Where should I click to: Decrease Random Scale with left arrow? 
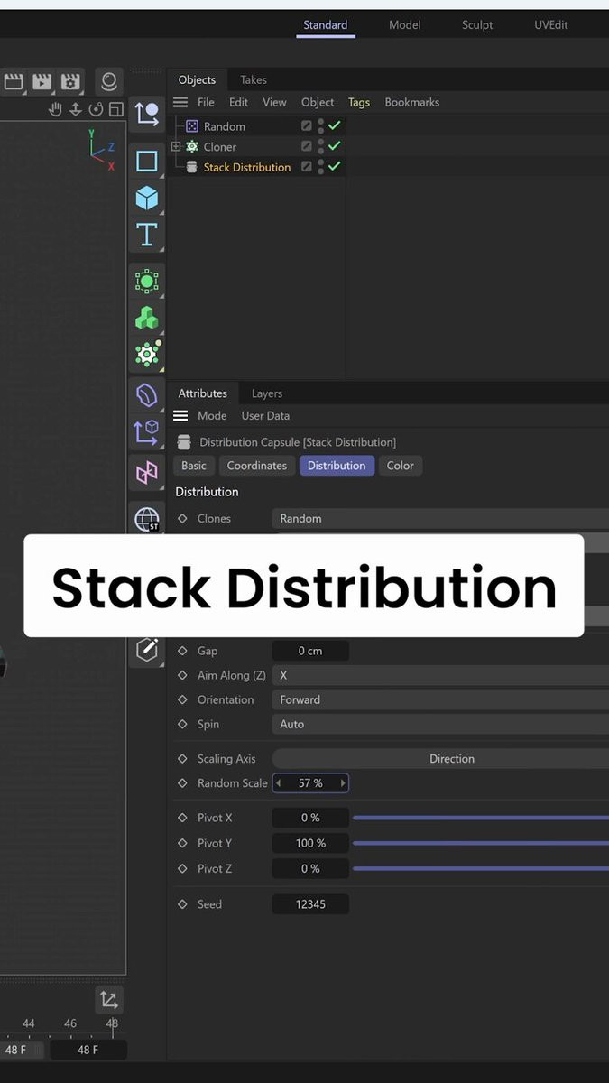tap(279, 783)
